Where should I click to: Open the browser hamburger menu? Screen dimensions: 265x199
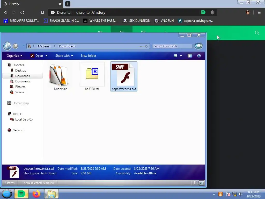click(259, 12)
